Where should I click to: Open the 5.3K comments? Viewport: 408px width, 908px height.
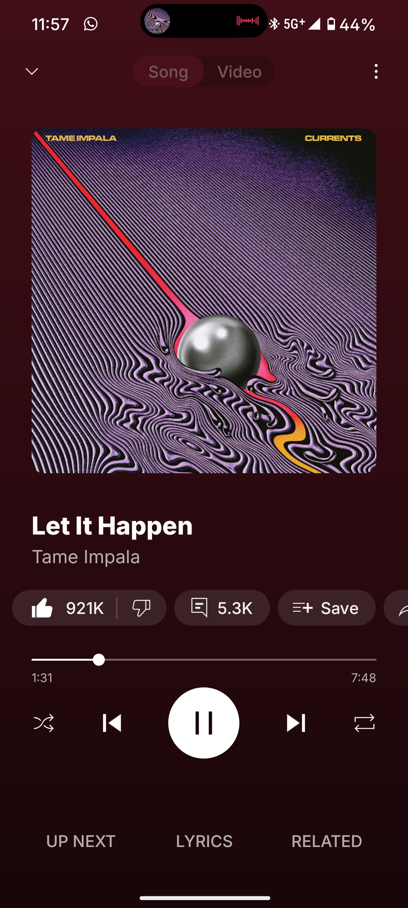coord(222,608)
